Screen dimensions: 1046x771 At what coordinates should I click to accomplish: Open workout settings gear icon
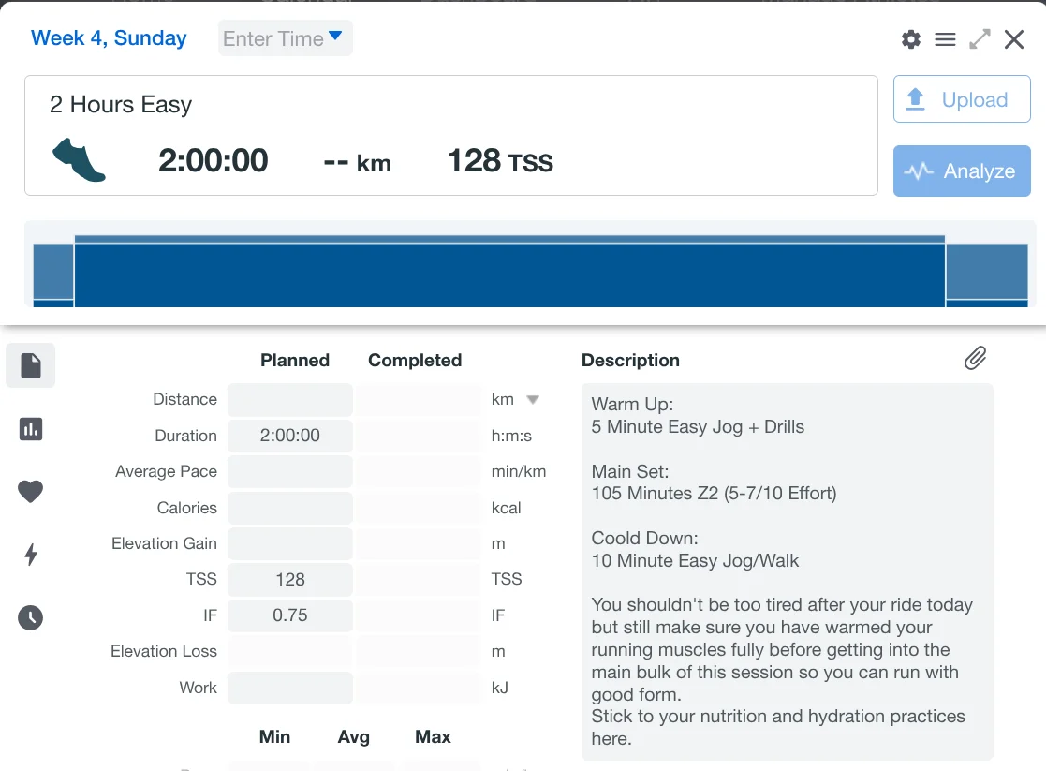[910, 39]
